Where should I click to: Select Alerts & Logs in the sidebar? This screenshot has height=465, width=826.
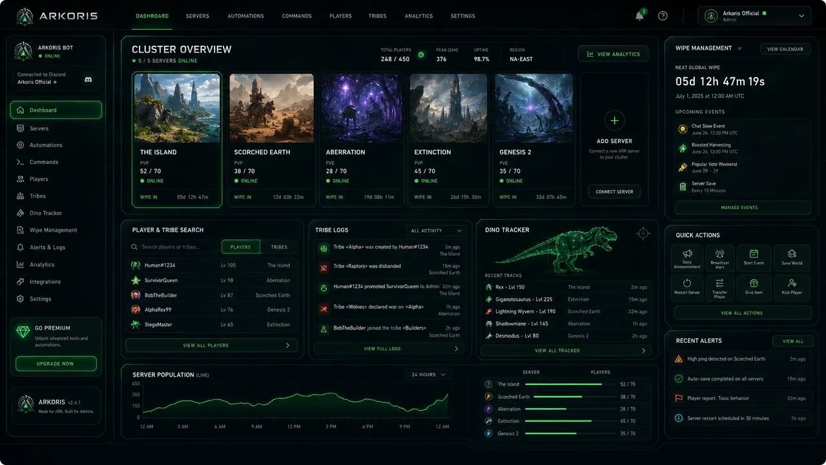click(56, 247)
